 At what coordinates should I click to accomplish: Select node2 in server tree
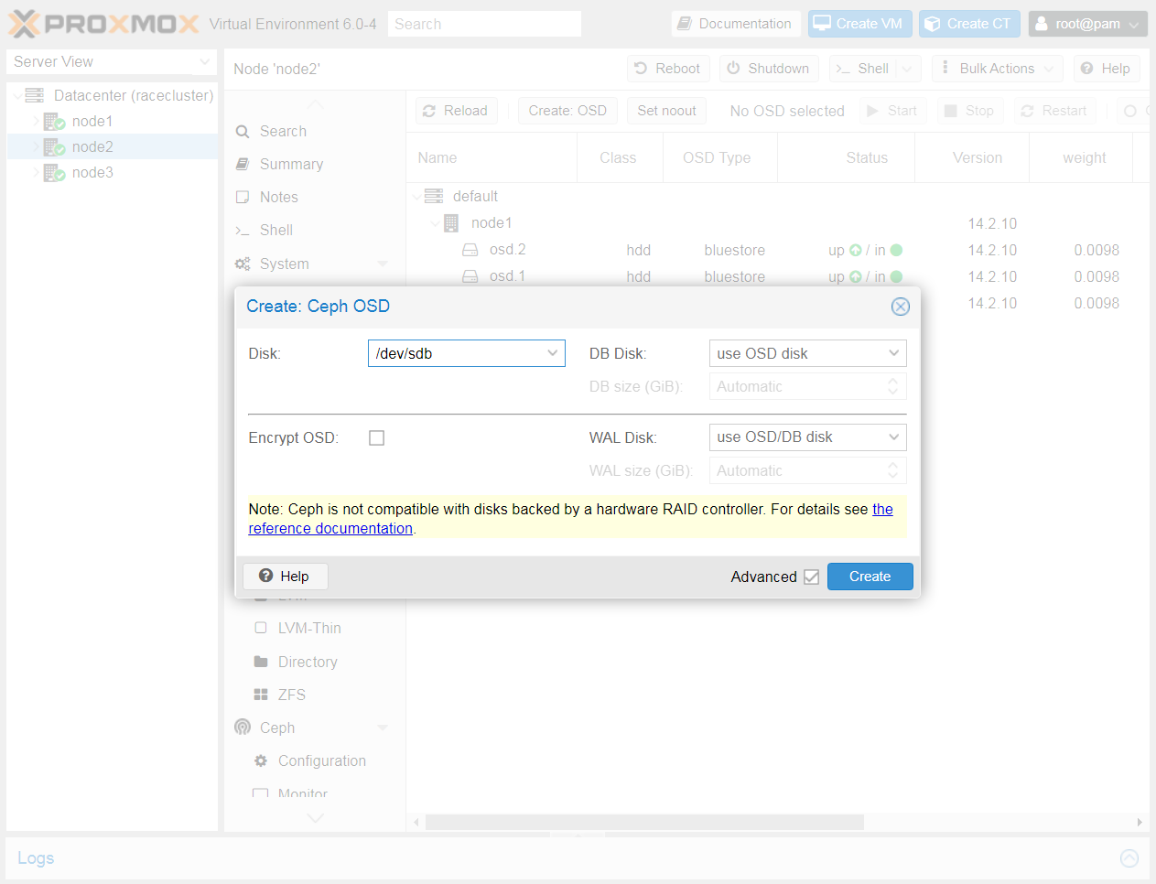(x=92, y=146)
